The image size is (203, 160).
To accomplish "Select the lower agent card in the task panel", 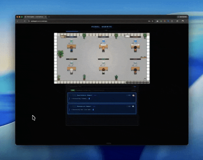I will 102,109.
